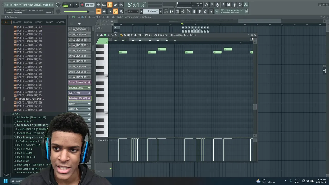Select the LIBRARY browser tab
The height and width of the screenshot is (185, 329).
(39, 22)
